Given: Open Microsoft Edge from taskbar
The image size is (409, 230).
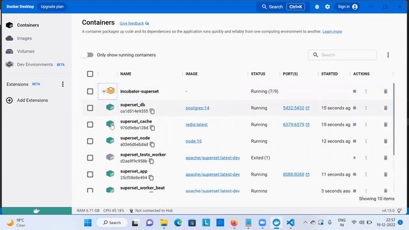Looking at the screenshot, I should pyautogui.click(x=178, y=223).
